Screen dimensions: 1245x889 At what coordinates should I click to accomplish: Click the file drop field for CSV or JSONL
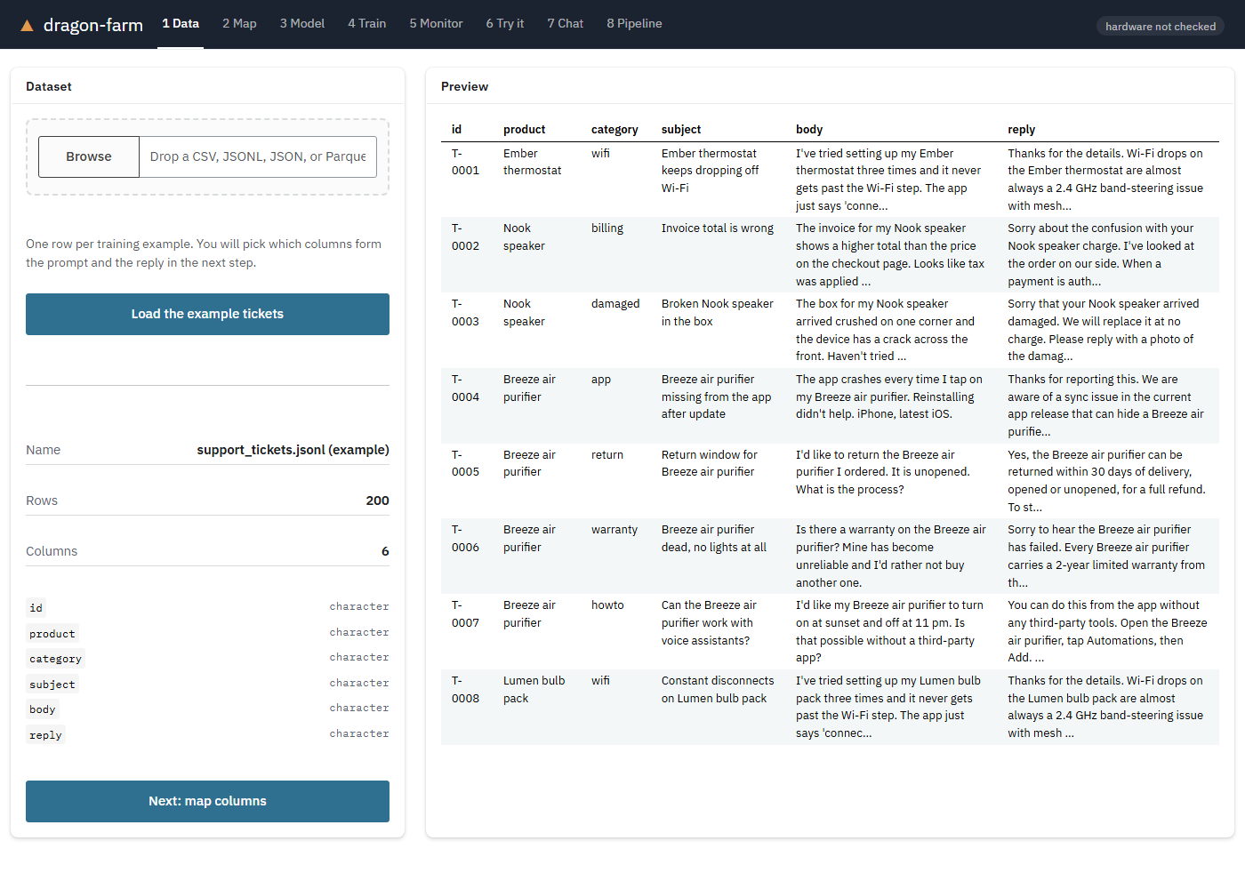pyautogui.click(x=258, y=156)
